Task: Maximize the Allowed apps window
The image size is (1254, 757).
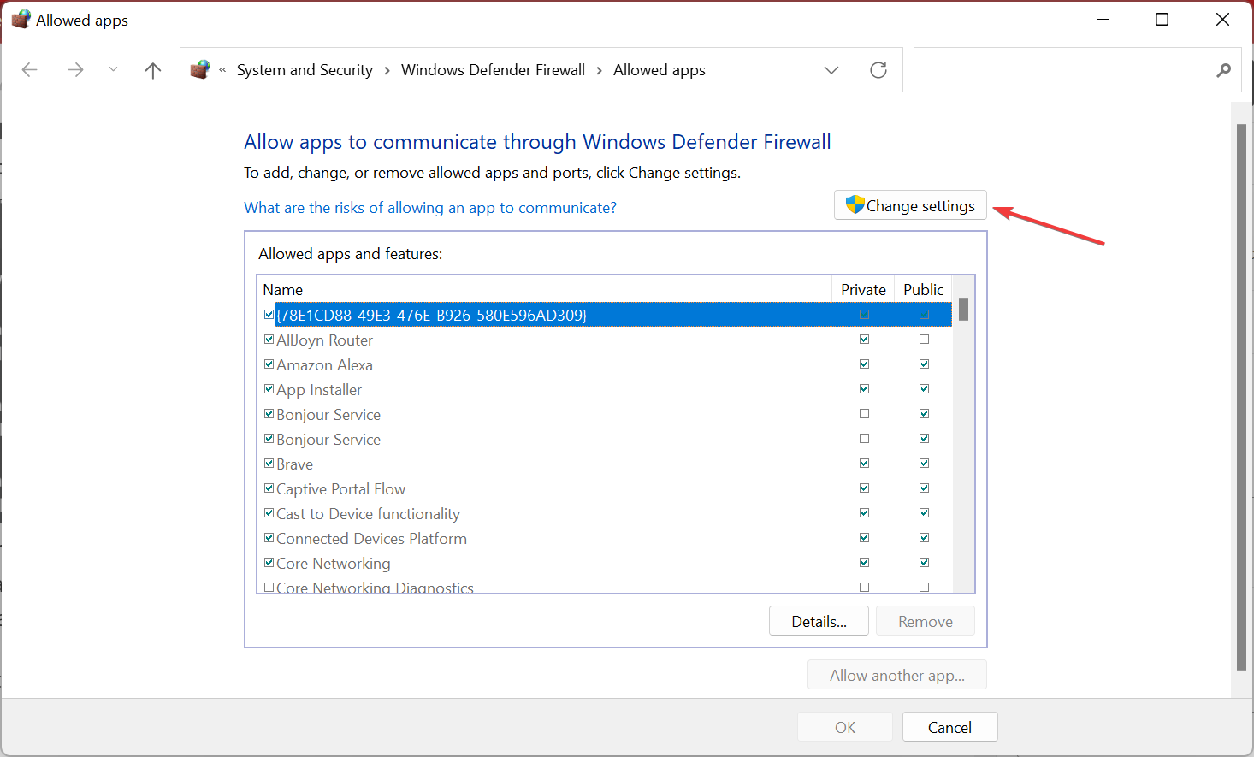Action: tap(1162, 20)
